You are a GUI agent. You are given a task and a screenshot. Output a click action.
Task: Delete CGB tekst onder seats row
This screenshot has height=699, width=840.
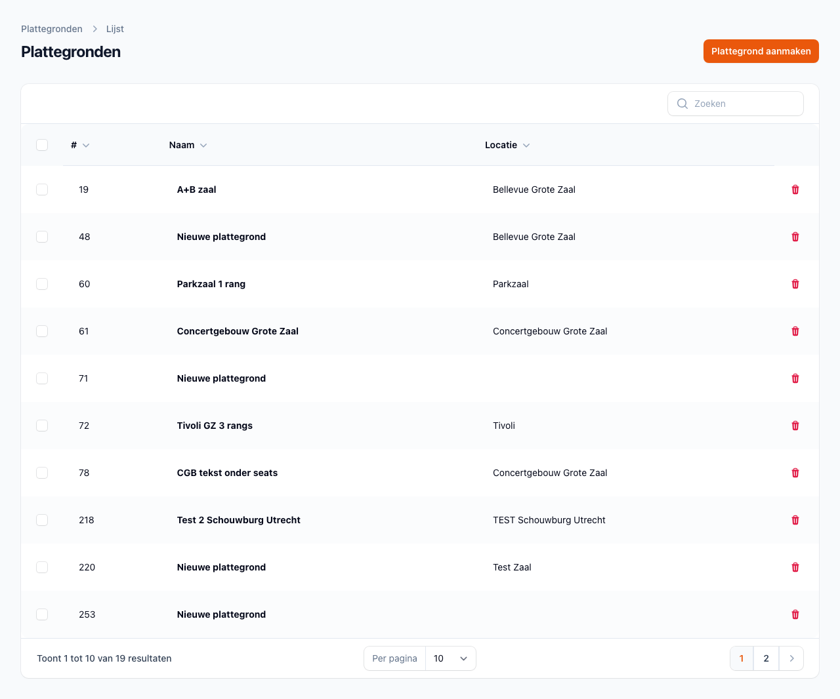pos(795,473)
